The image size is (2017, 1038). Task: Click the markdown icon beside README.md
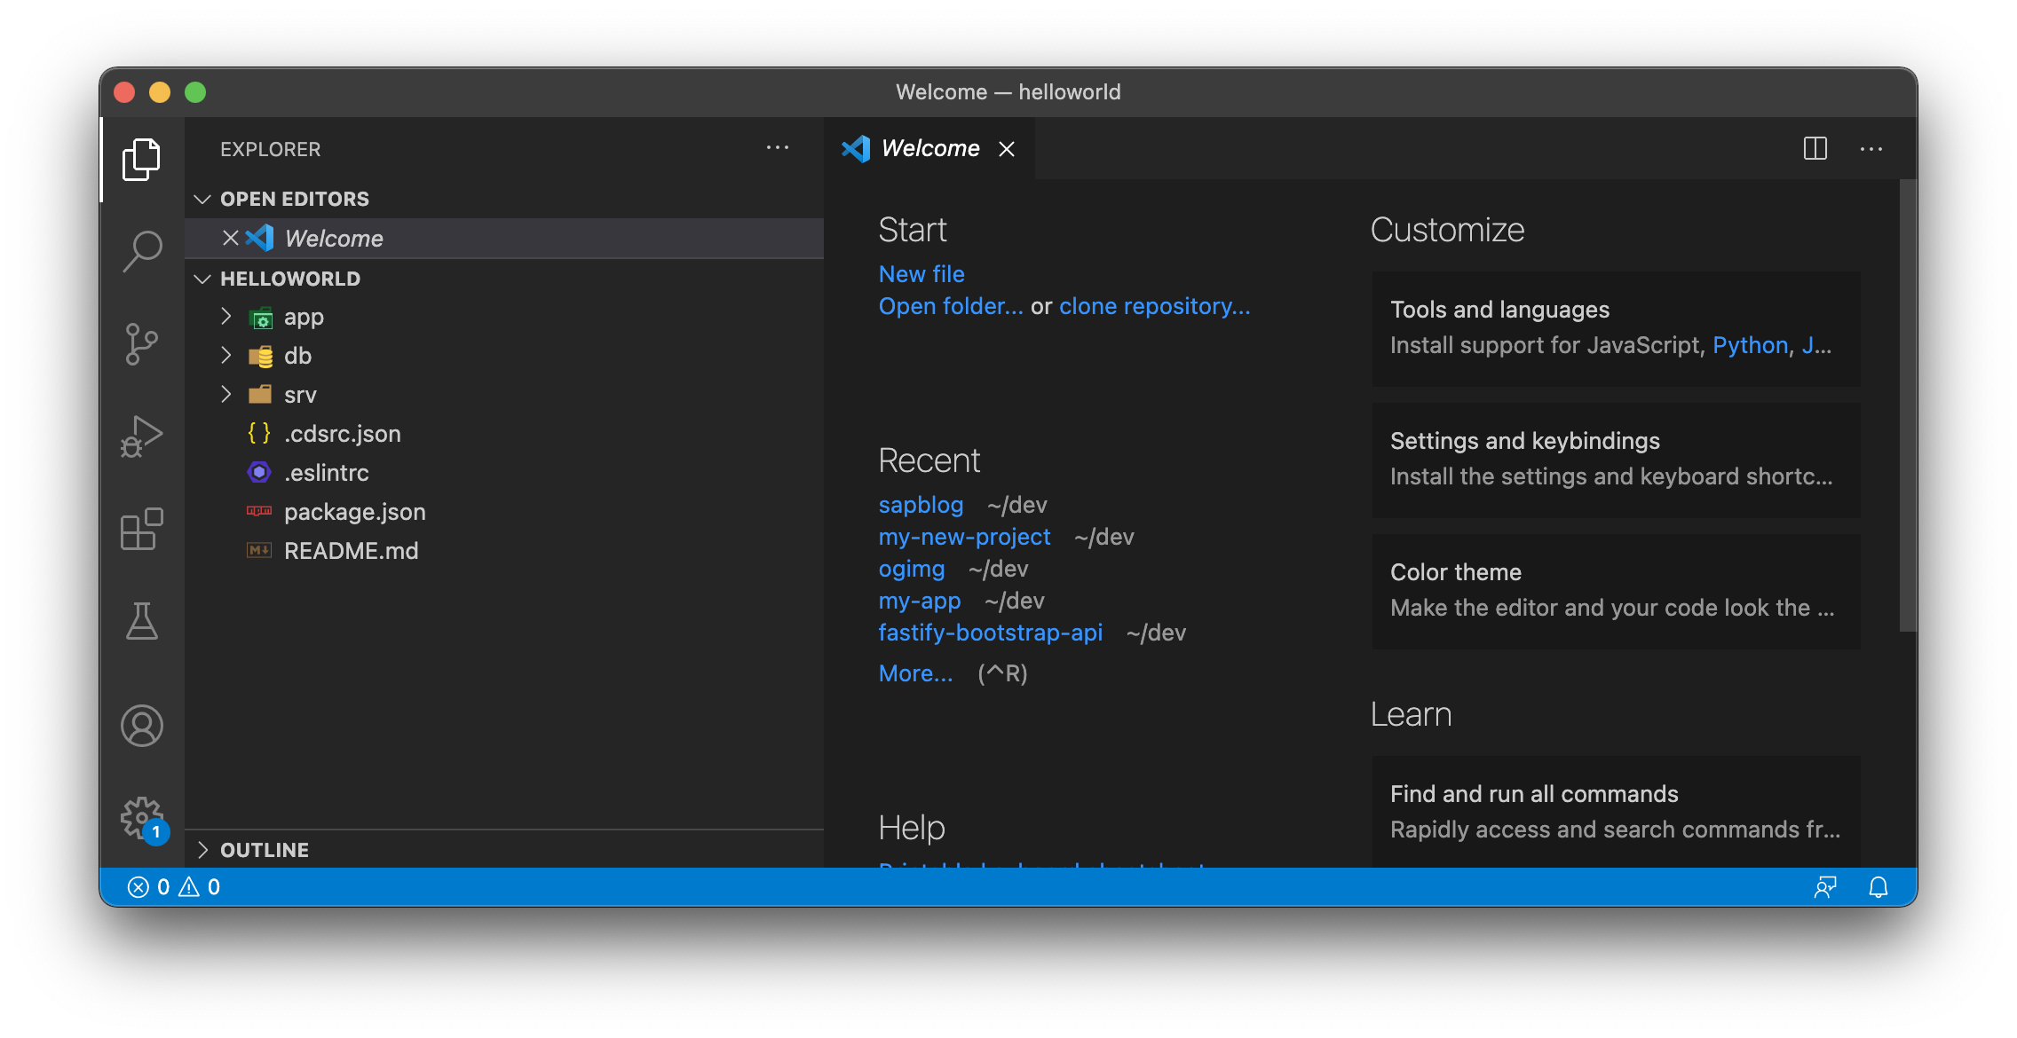tap(259, 551)
